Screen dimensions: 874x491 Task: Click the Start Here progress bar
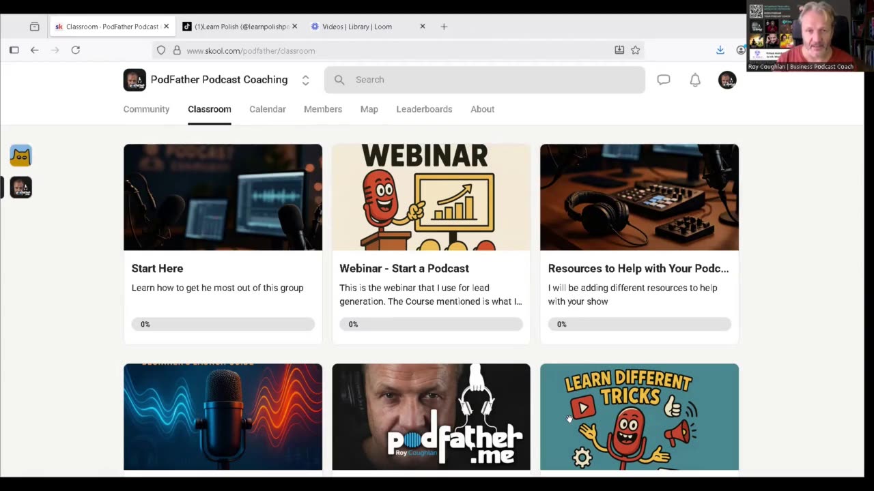click(223, 324)
